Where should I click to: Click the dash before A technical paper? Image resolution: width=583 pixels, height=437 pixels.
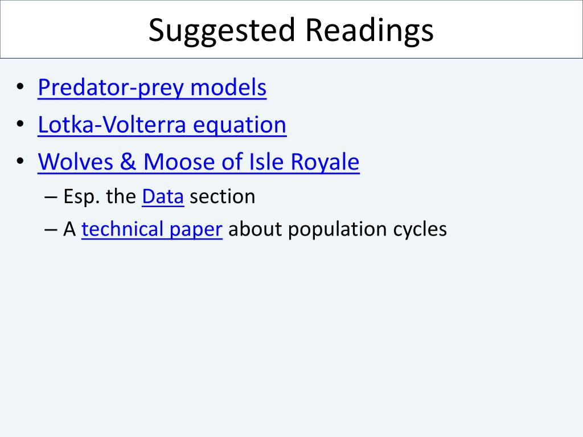coord(50,230)
